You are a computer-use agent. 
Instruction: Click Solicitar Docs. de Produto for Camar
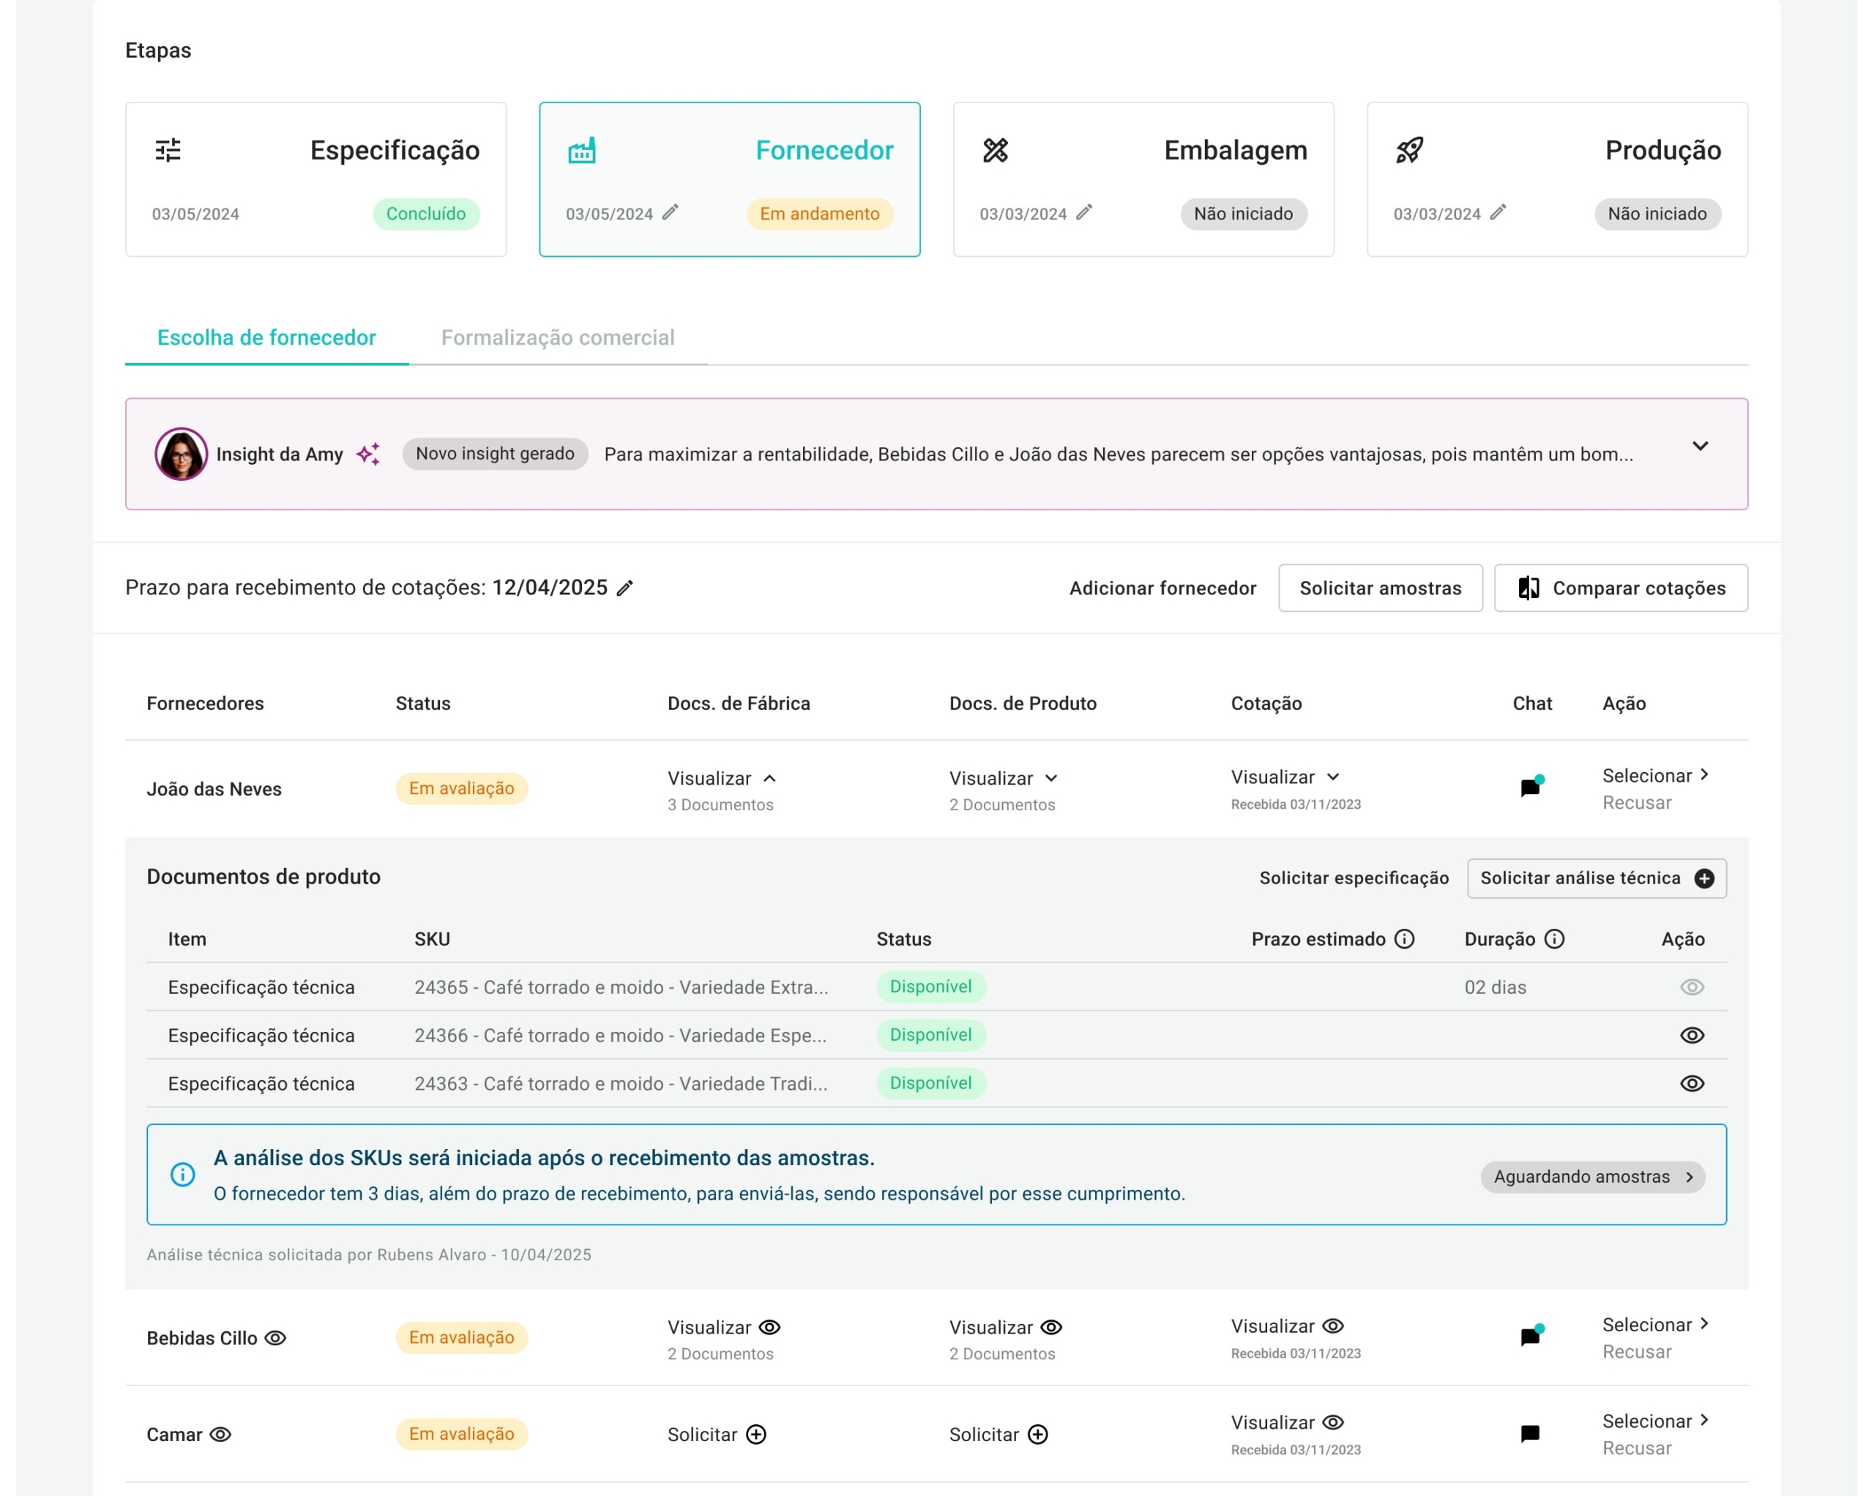click(x=998, y=1435)
